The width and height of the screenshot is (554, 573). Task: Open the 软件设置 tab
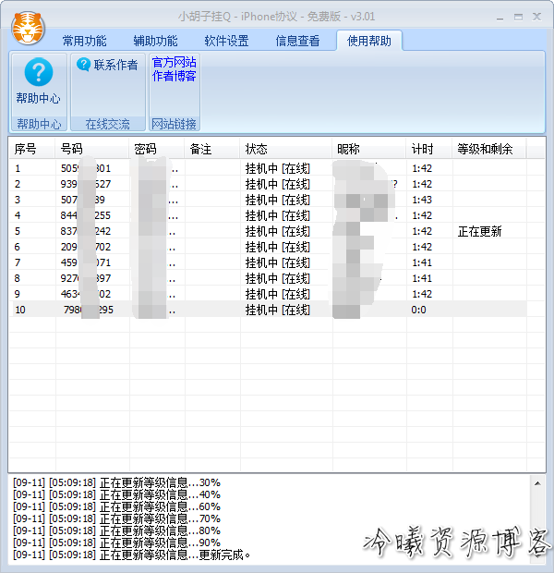pos(226,41)
